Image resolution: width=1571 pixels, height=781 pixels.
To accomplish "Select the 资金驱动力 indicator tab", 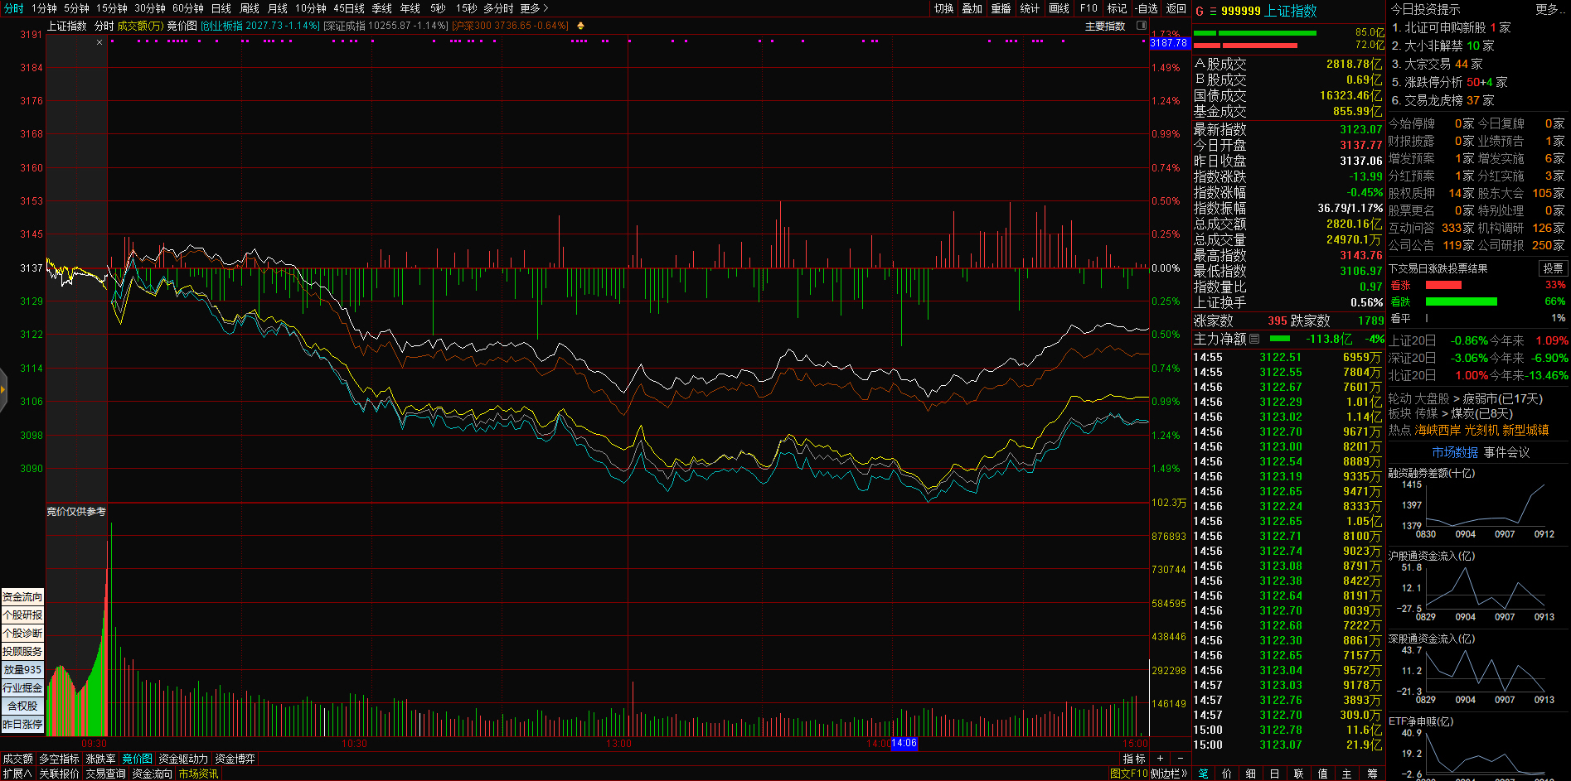I will (183, 759).
